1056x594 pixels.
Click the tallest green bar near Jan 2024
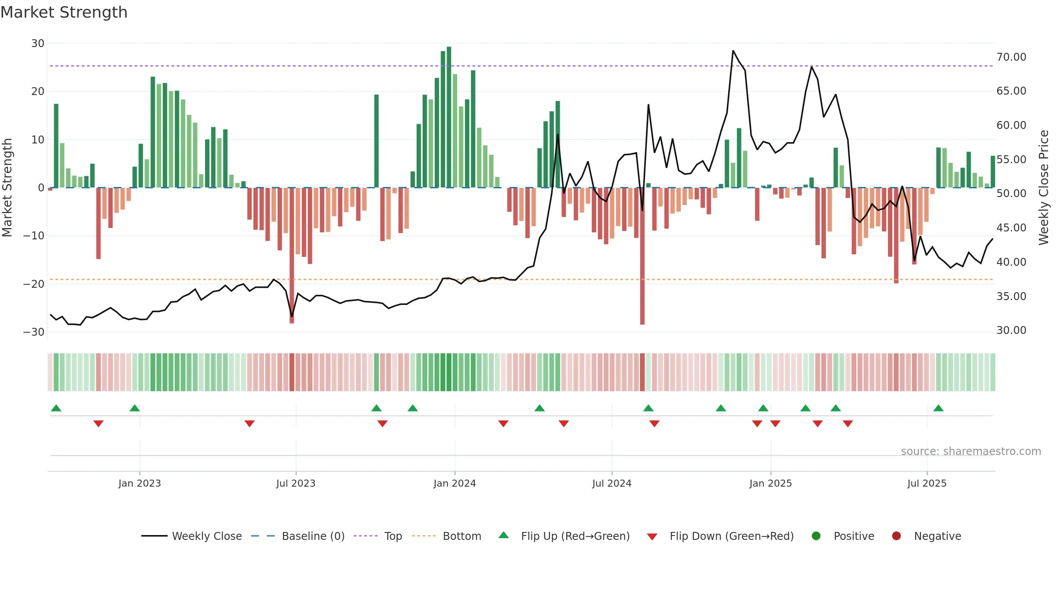click(x=449, y=117)
